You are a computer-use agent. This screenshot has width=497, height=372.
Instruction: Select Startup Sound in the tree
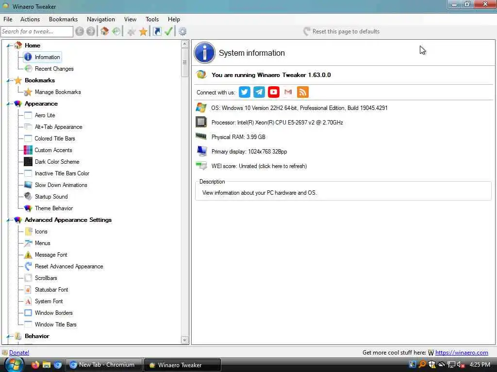[x=51, y=197]
